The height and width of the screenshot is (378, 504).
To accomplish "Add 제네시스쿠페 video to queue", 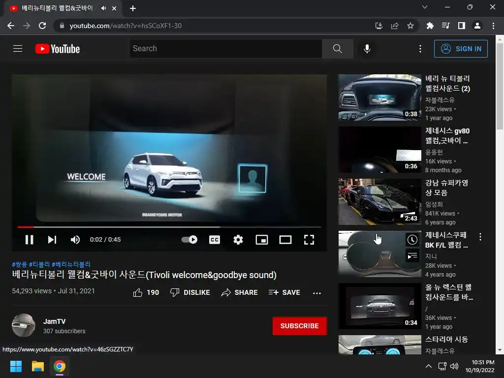I will tap(412, 256).
